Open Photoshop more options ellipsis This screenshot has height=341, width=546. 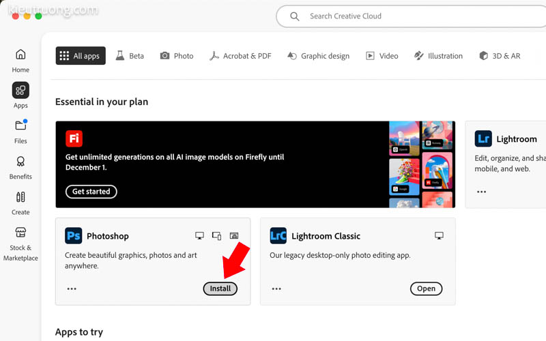point(72,288)
